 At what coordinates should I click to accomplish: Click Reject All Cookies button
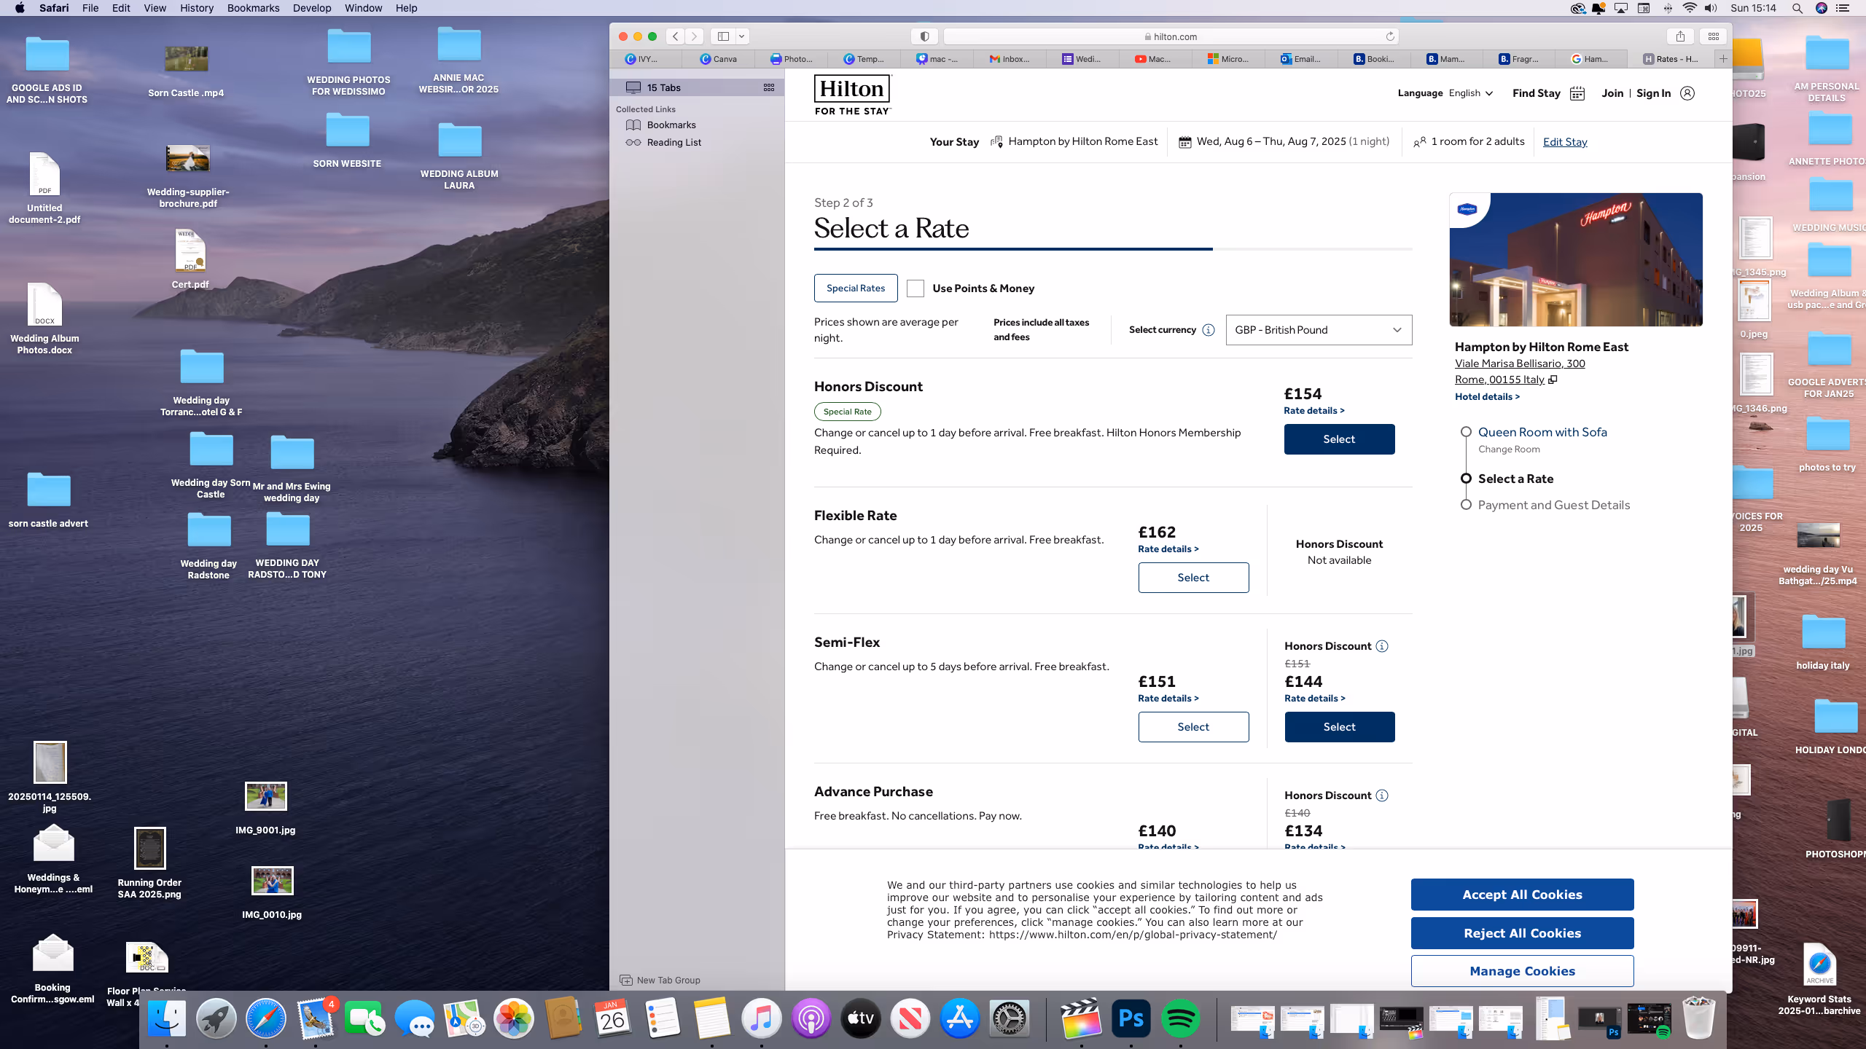click(1521, 933)
